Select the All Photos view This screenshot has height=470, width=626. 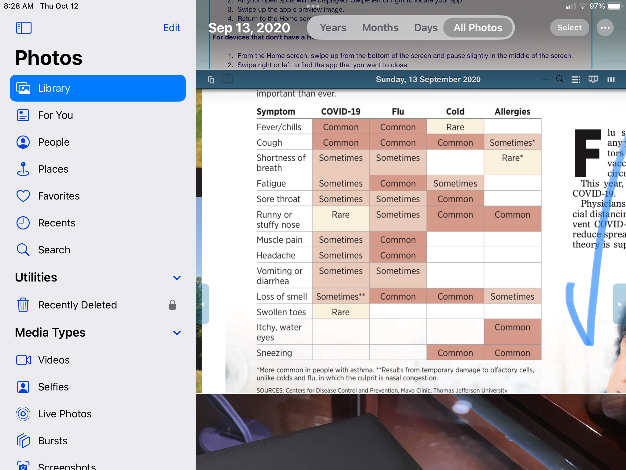[x=478, y=28]
